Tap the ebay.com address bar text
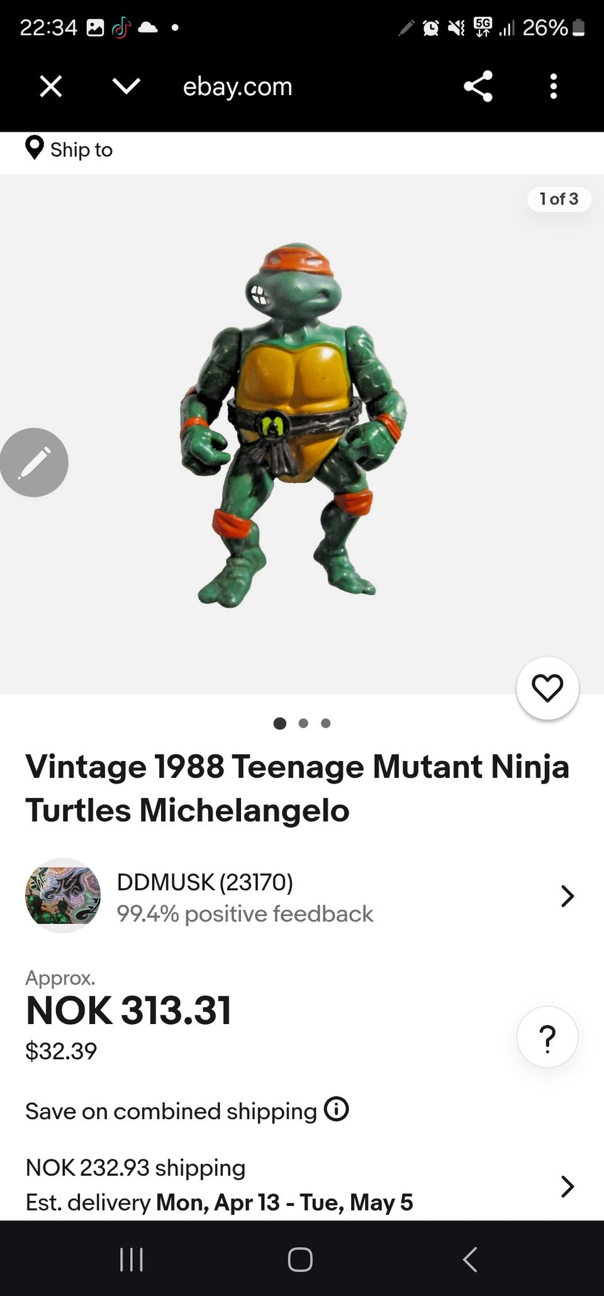 pyautogui.click(x=237, y=87)
